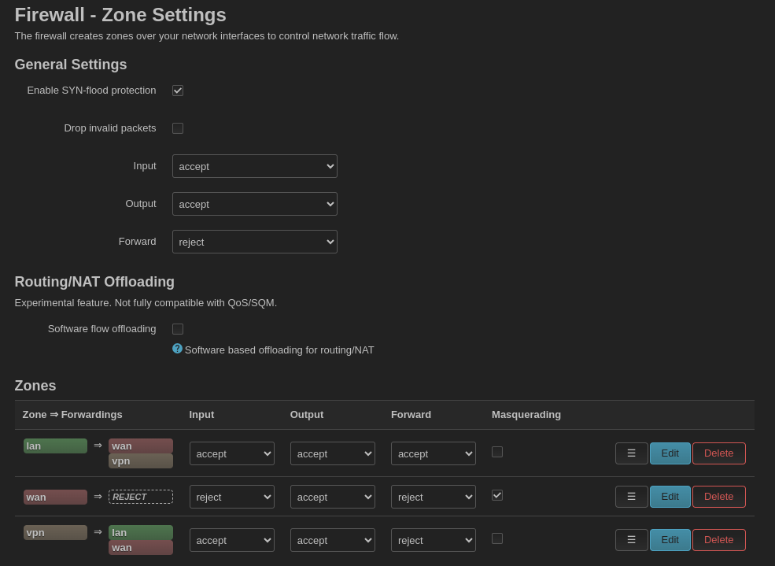
Task: Click the green lan zone badge
Action: coord(55,446)
